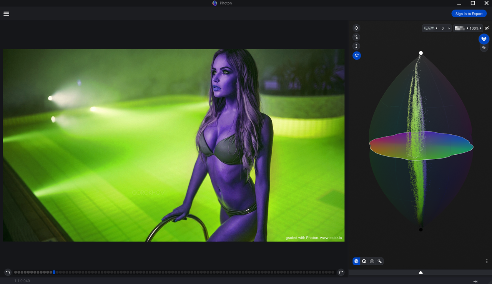Select the S-curve path tool
The width and height of the screenshot is (492, 284).
(356, 37)
